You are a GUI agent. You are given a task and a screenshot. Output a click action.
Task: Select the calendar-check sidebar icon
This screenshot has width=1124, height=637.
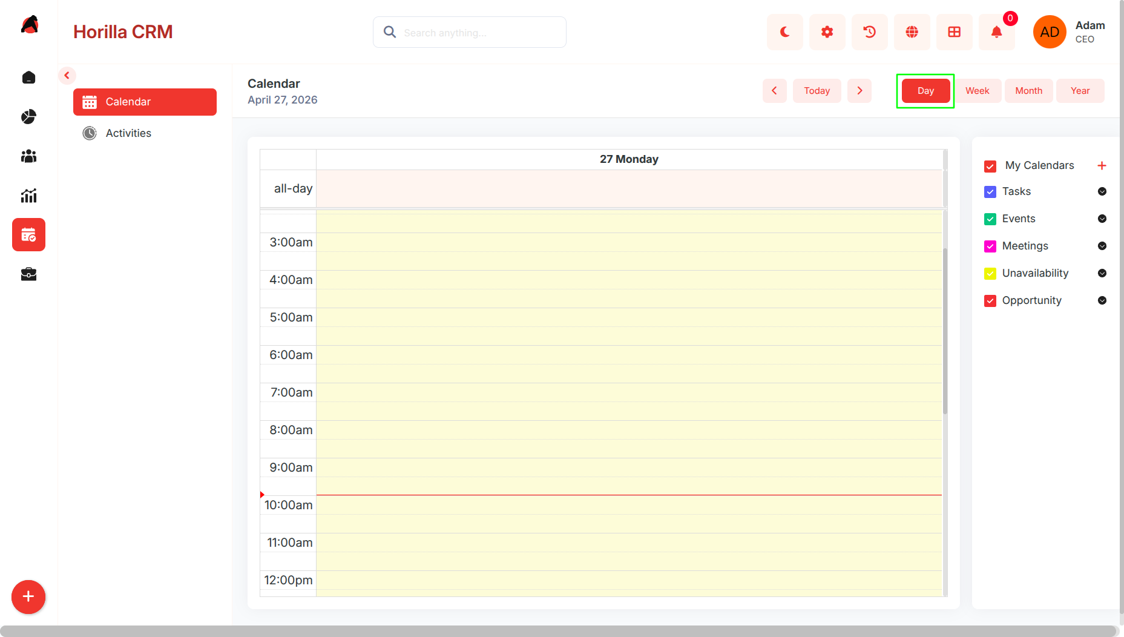[28, 235]
